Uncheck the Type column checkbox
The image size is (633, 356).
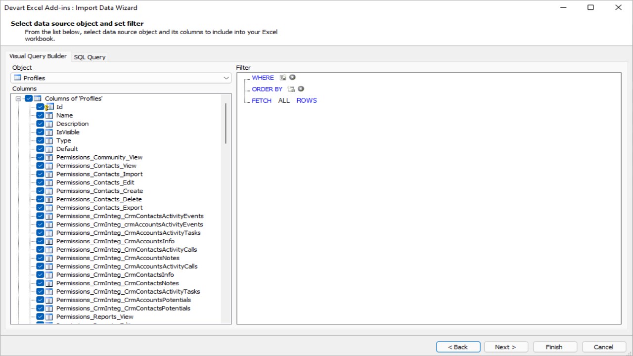[40, 140]
